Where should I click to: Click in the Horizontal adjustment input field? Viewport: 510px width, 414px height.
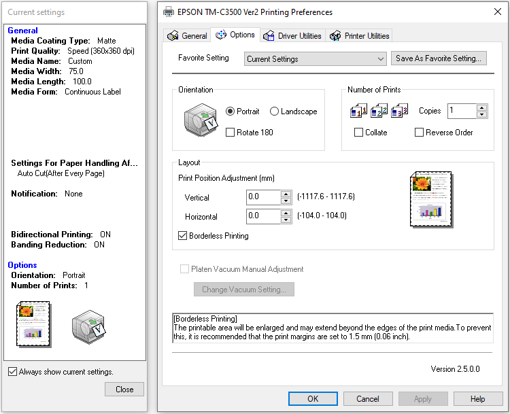[x=263, y=216]
